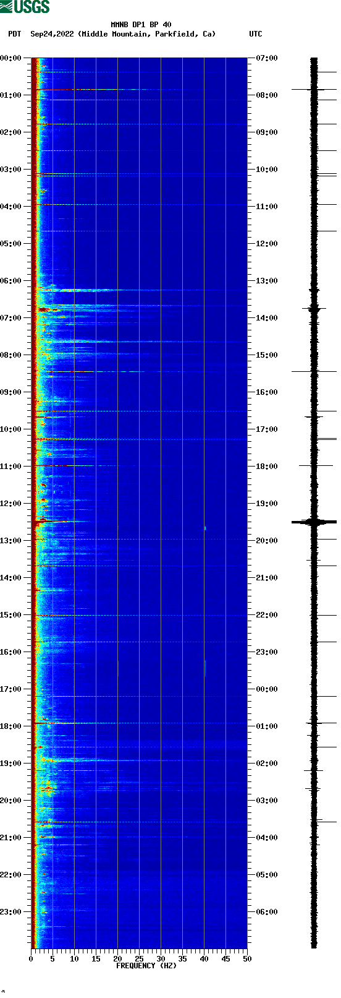
Task: Click the 25 Hz frequency tick label
Action: pyautogui.click(x=139, y=959)
